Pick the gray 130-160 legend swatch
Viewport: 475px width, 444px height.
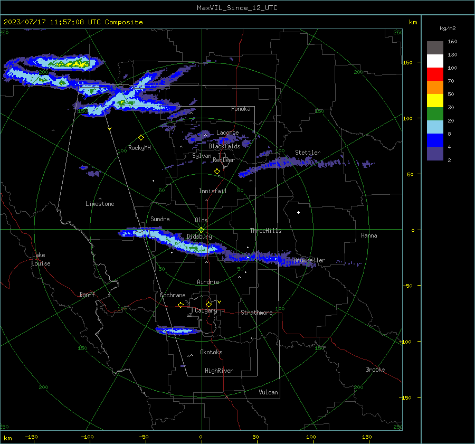coord(435,48)
